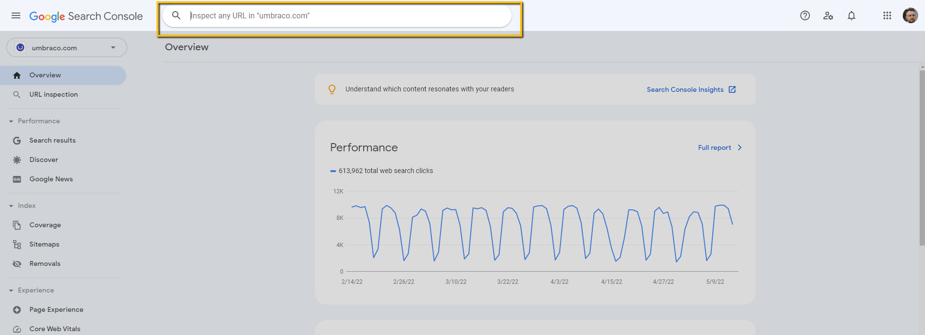Open notifications bell

coord(852,15)
